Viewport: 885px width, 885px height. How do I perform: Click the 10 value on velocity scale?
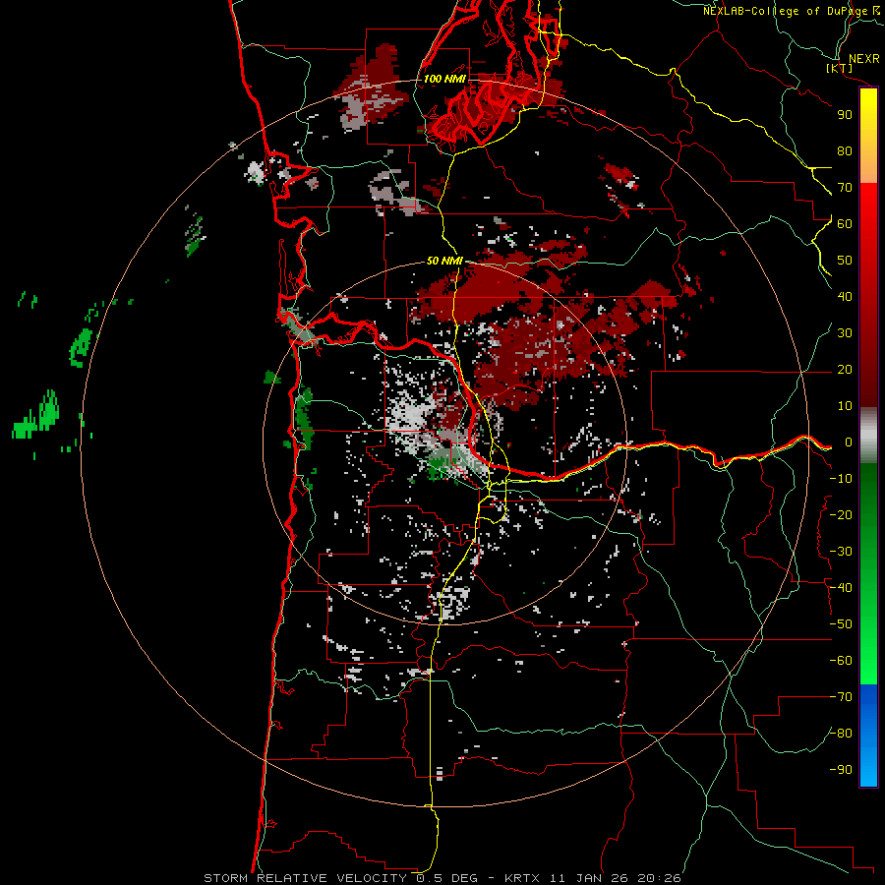[x=845, y=406]
